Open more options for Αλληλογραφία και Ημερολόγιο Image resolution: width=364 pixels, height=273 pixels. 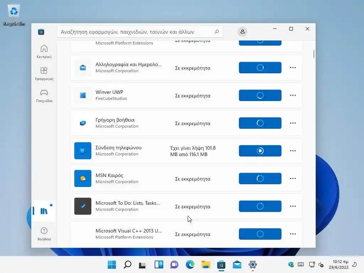click(x=293, y=68)
